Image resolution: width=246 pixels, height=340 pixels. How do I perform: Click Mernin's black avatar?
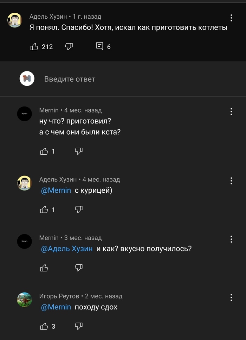(25, 114)
